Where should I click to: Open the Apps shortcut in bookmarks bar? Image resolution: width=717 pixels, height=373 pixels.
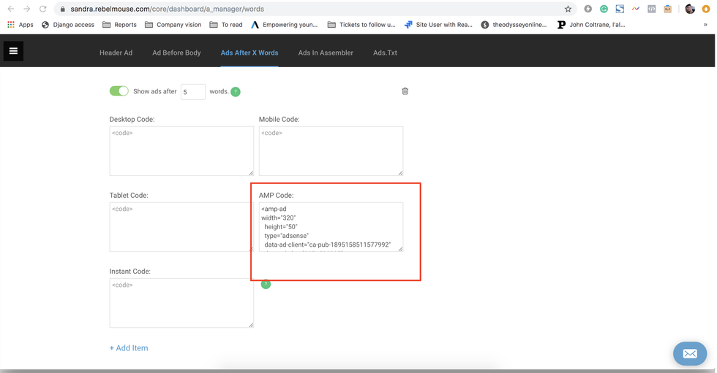click(20, 25)
